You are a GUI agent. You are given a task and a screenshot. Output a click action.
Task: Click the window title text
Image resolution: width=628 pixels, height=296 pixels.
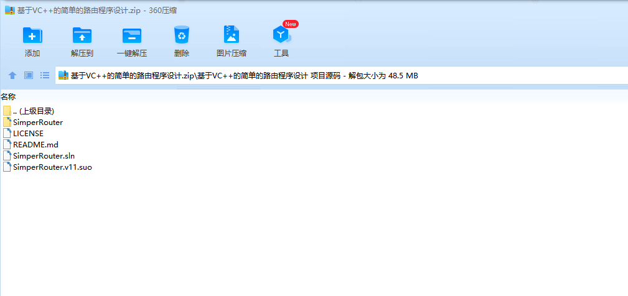(x=97, y=11)
